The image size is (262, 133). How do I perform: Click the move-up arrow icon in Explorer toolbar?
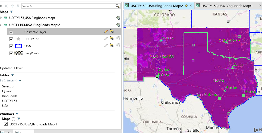[12, 6]
